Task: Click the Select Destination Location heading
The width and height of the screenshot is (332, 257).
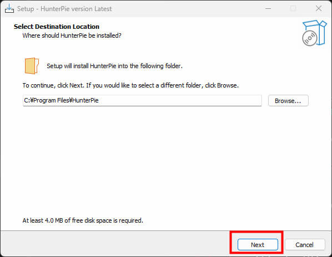Action: tap(57, 27)
